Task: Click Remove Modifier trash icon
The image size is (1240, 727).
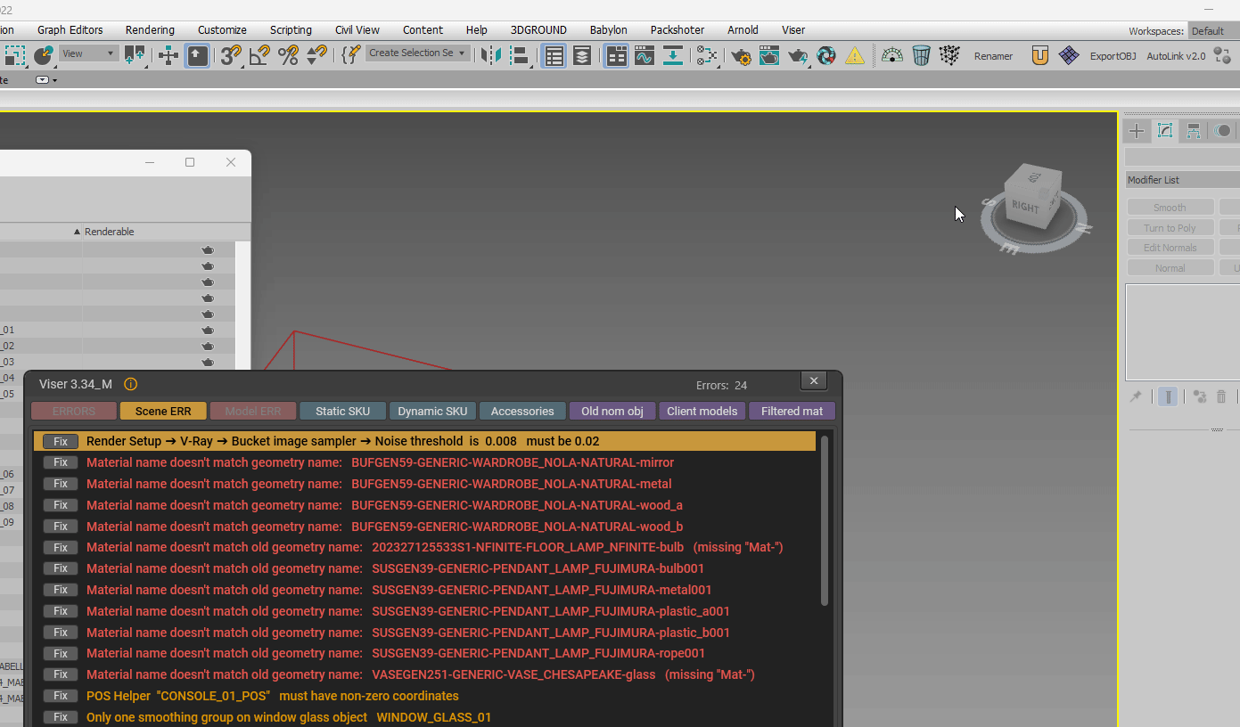Action: tap(1221, 396)
